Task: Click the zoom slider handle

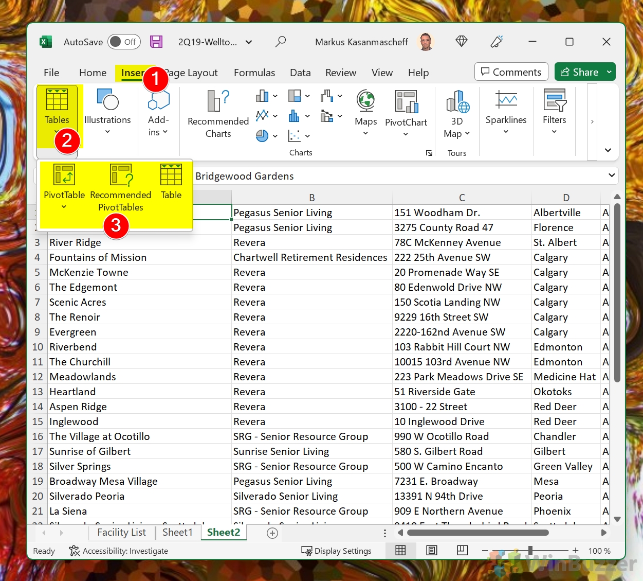Action: [530, 551]
